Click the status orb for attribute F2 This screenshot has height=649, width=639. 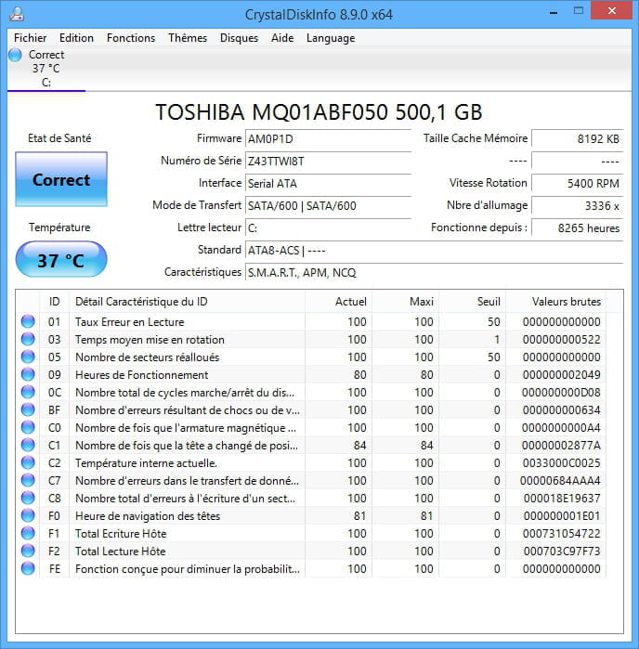pyautogui.click(x=28, y=551)
